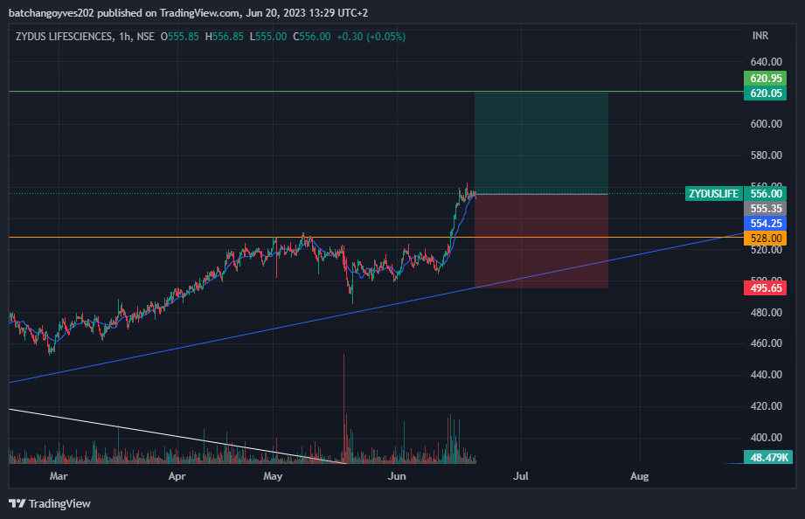Click the 440.00 price axis tick

click(x=766, y=374)
